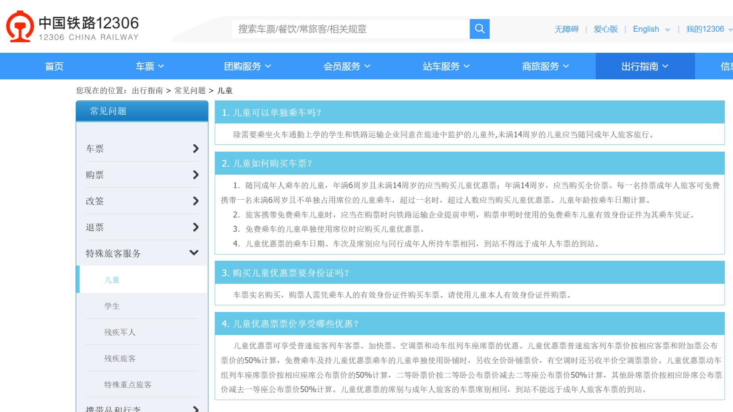Screen dimensions: 733x412
Task: Collapse the 特殊旅客服务 section
Action: [x=194, y=253]
